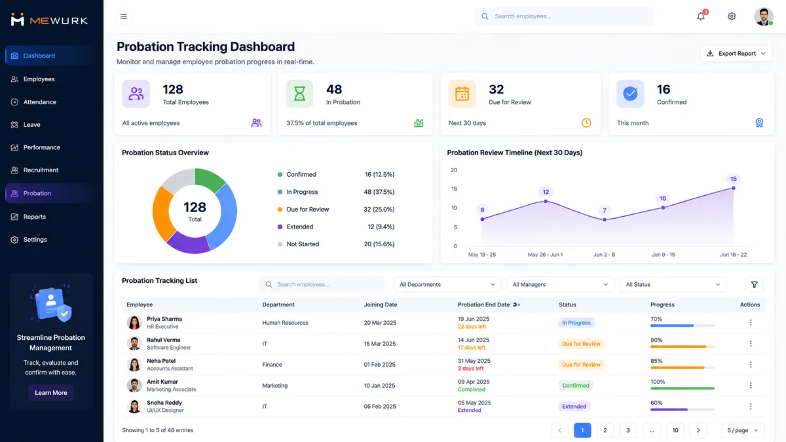Open Probation in the sidebar

pyautogui.click(x=51, y=193)
